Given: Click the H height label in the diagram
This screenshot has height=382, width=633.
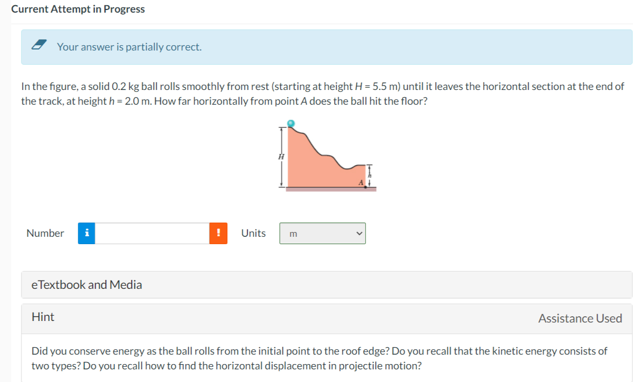Looking at the screenshot, I should pyautogui.click(x=282, y=156).
